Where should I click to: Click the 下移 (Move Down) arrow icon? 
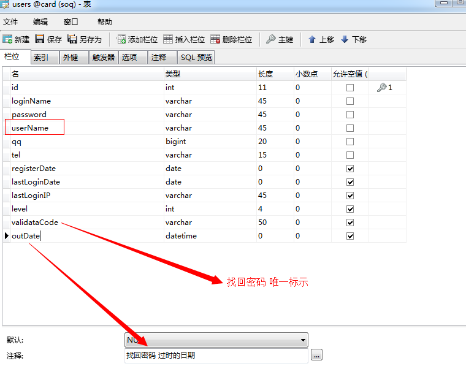[x=345, y=39]
